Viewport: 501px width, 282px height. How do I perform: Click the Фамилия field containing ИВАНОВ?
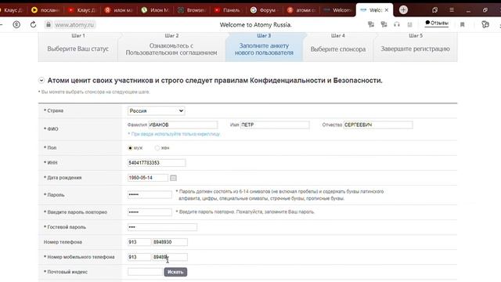182,125
